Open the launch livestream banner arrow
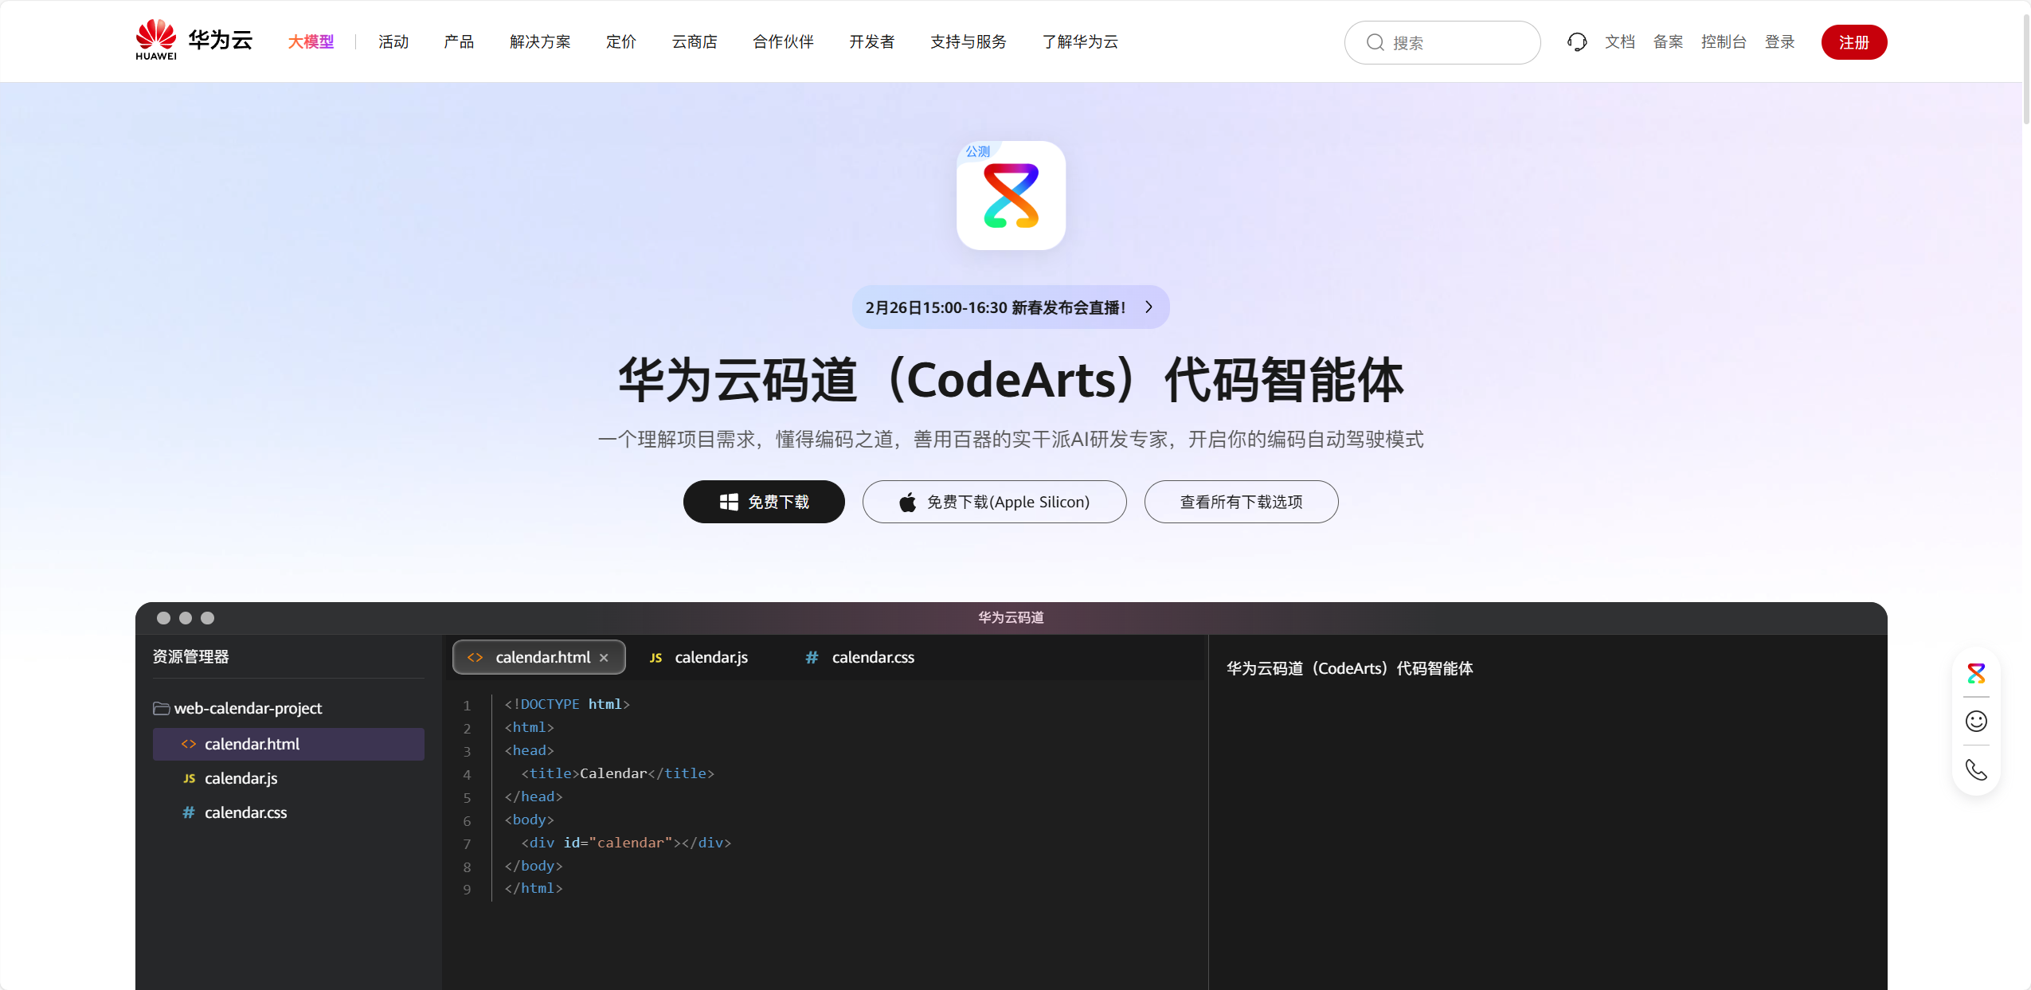This screenshot has width=2031, height=990. [x=1149, y=307]
